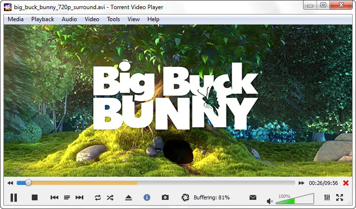The width and height of the screenshot is (356, 209).
Task: Pause the video playback
Action: tap(14, 197)
